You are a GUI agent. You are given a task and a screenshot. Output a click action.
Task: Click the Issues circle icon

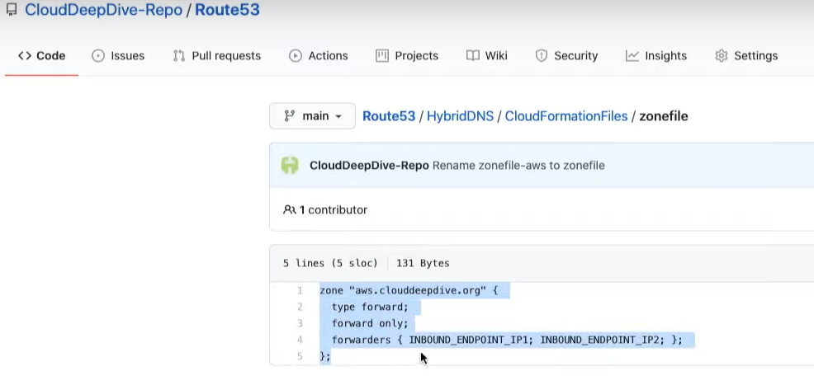98,56
